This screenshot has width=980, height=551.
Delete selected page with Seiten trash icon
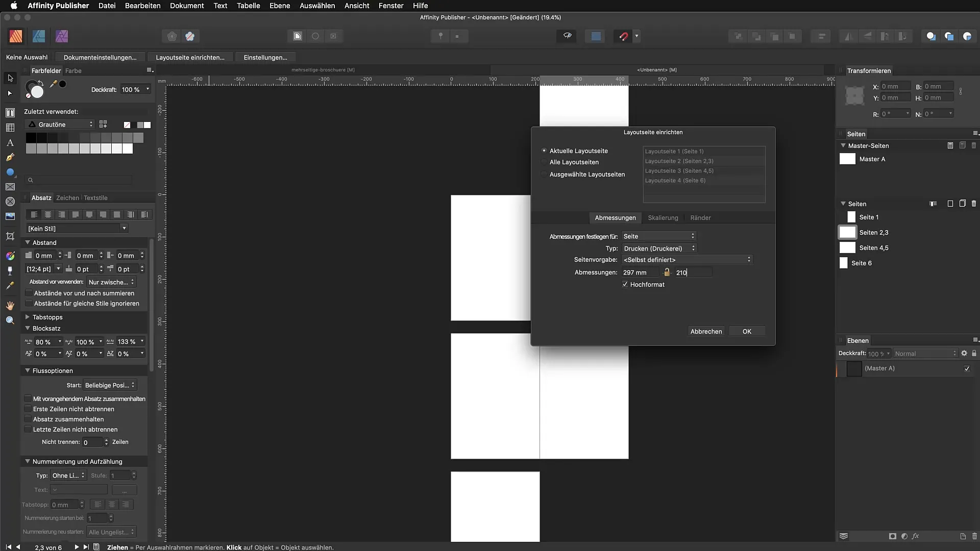pyautogui.click(x=974, y=204)
